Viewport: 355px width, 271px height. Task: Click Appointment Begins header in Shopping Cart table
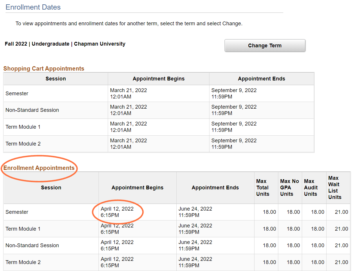click(159, 79)
